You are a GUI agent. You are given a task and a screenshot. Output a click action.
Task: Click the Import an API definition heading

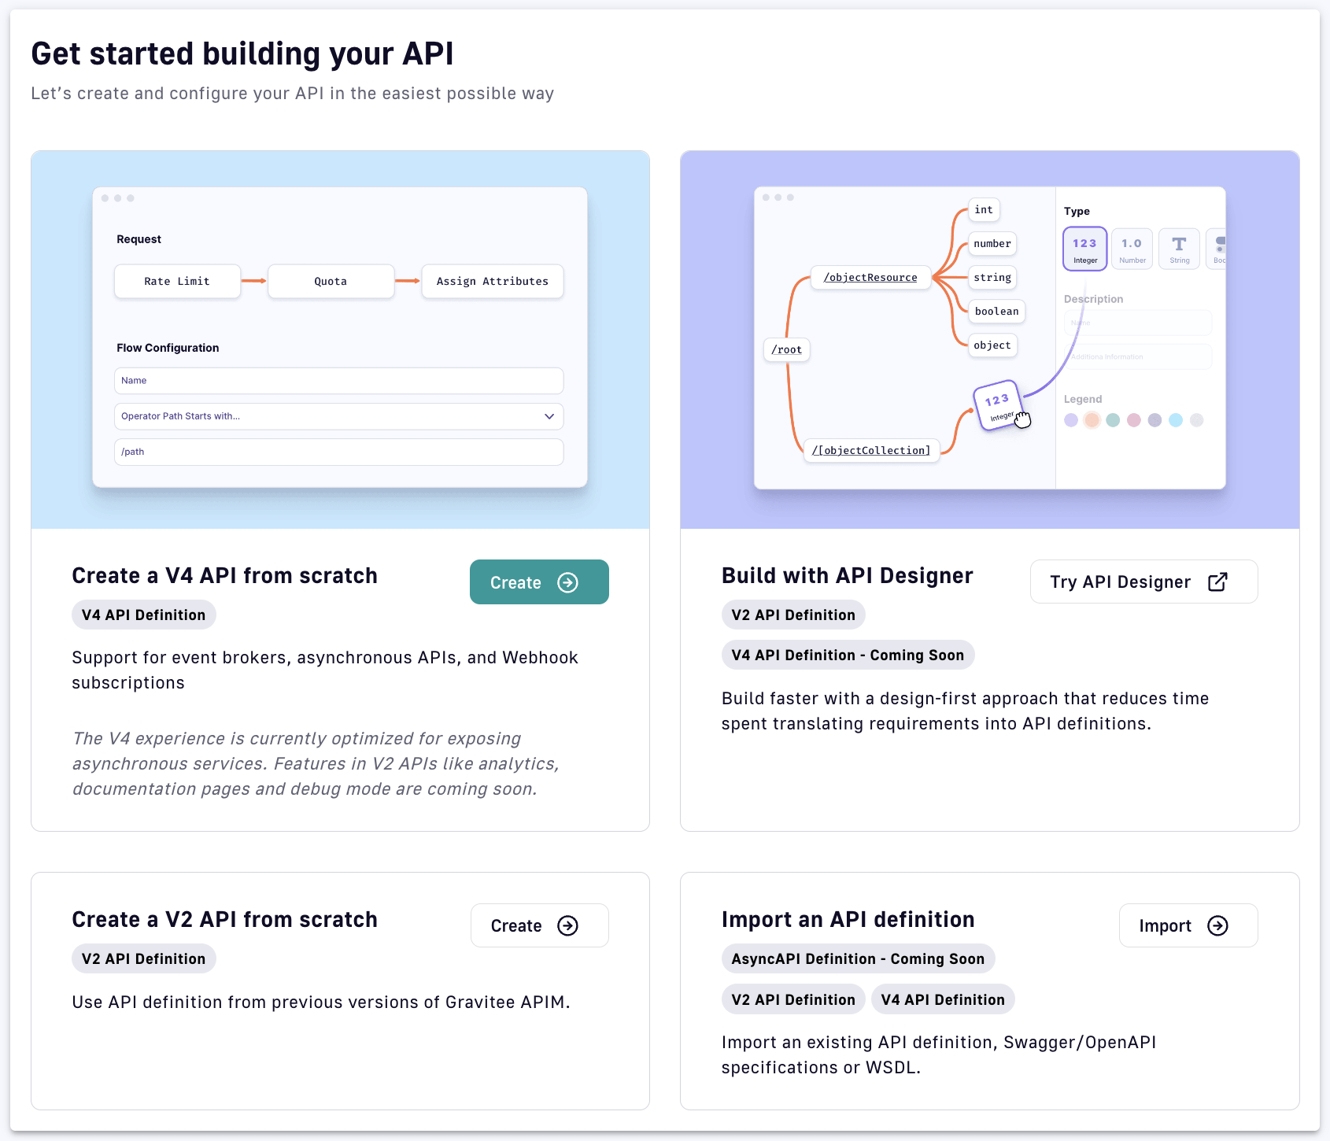point(848,919)
